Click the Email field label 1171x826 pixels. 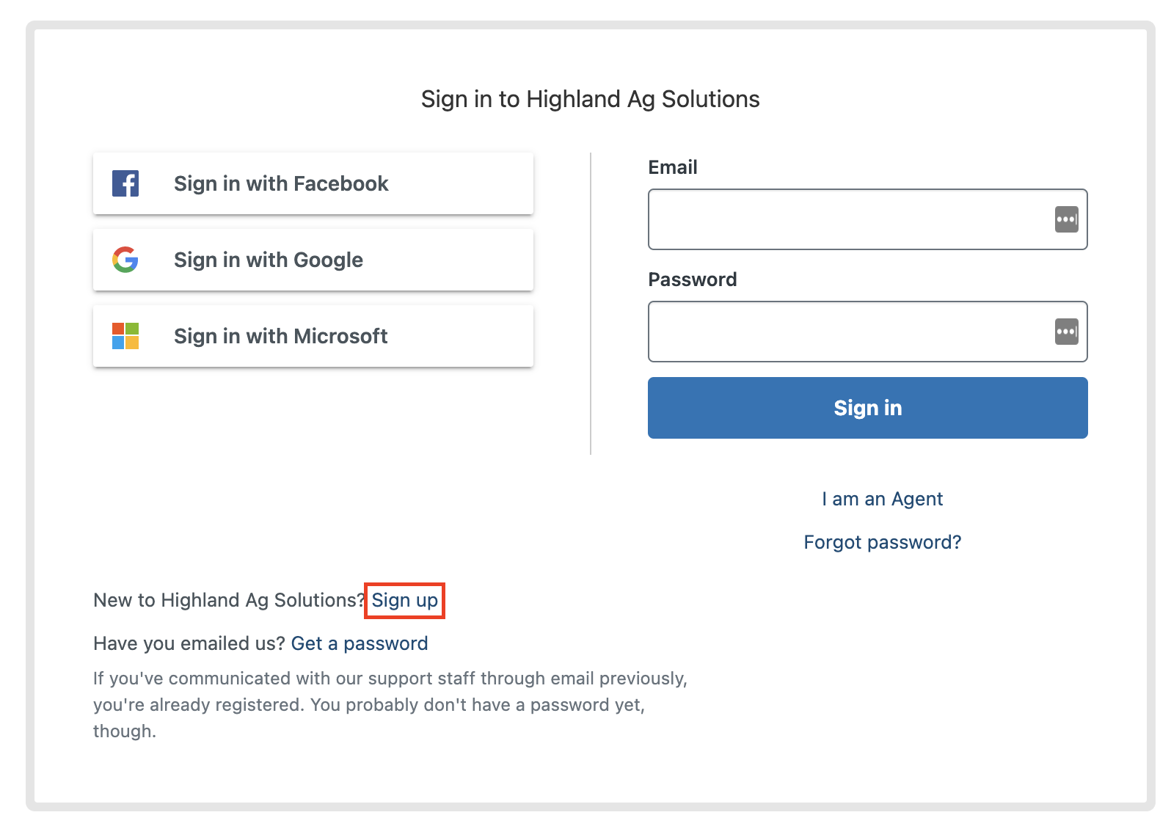[x=672, y=167]
